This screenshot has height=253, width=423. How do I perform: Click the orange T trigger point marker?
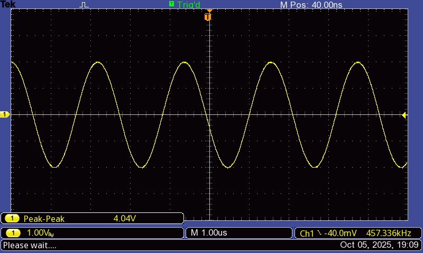tap(208, 17)
